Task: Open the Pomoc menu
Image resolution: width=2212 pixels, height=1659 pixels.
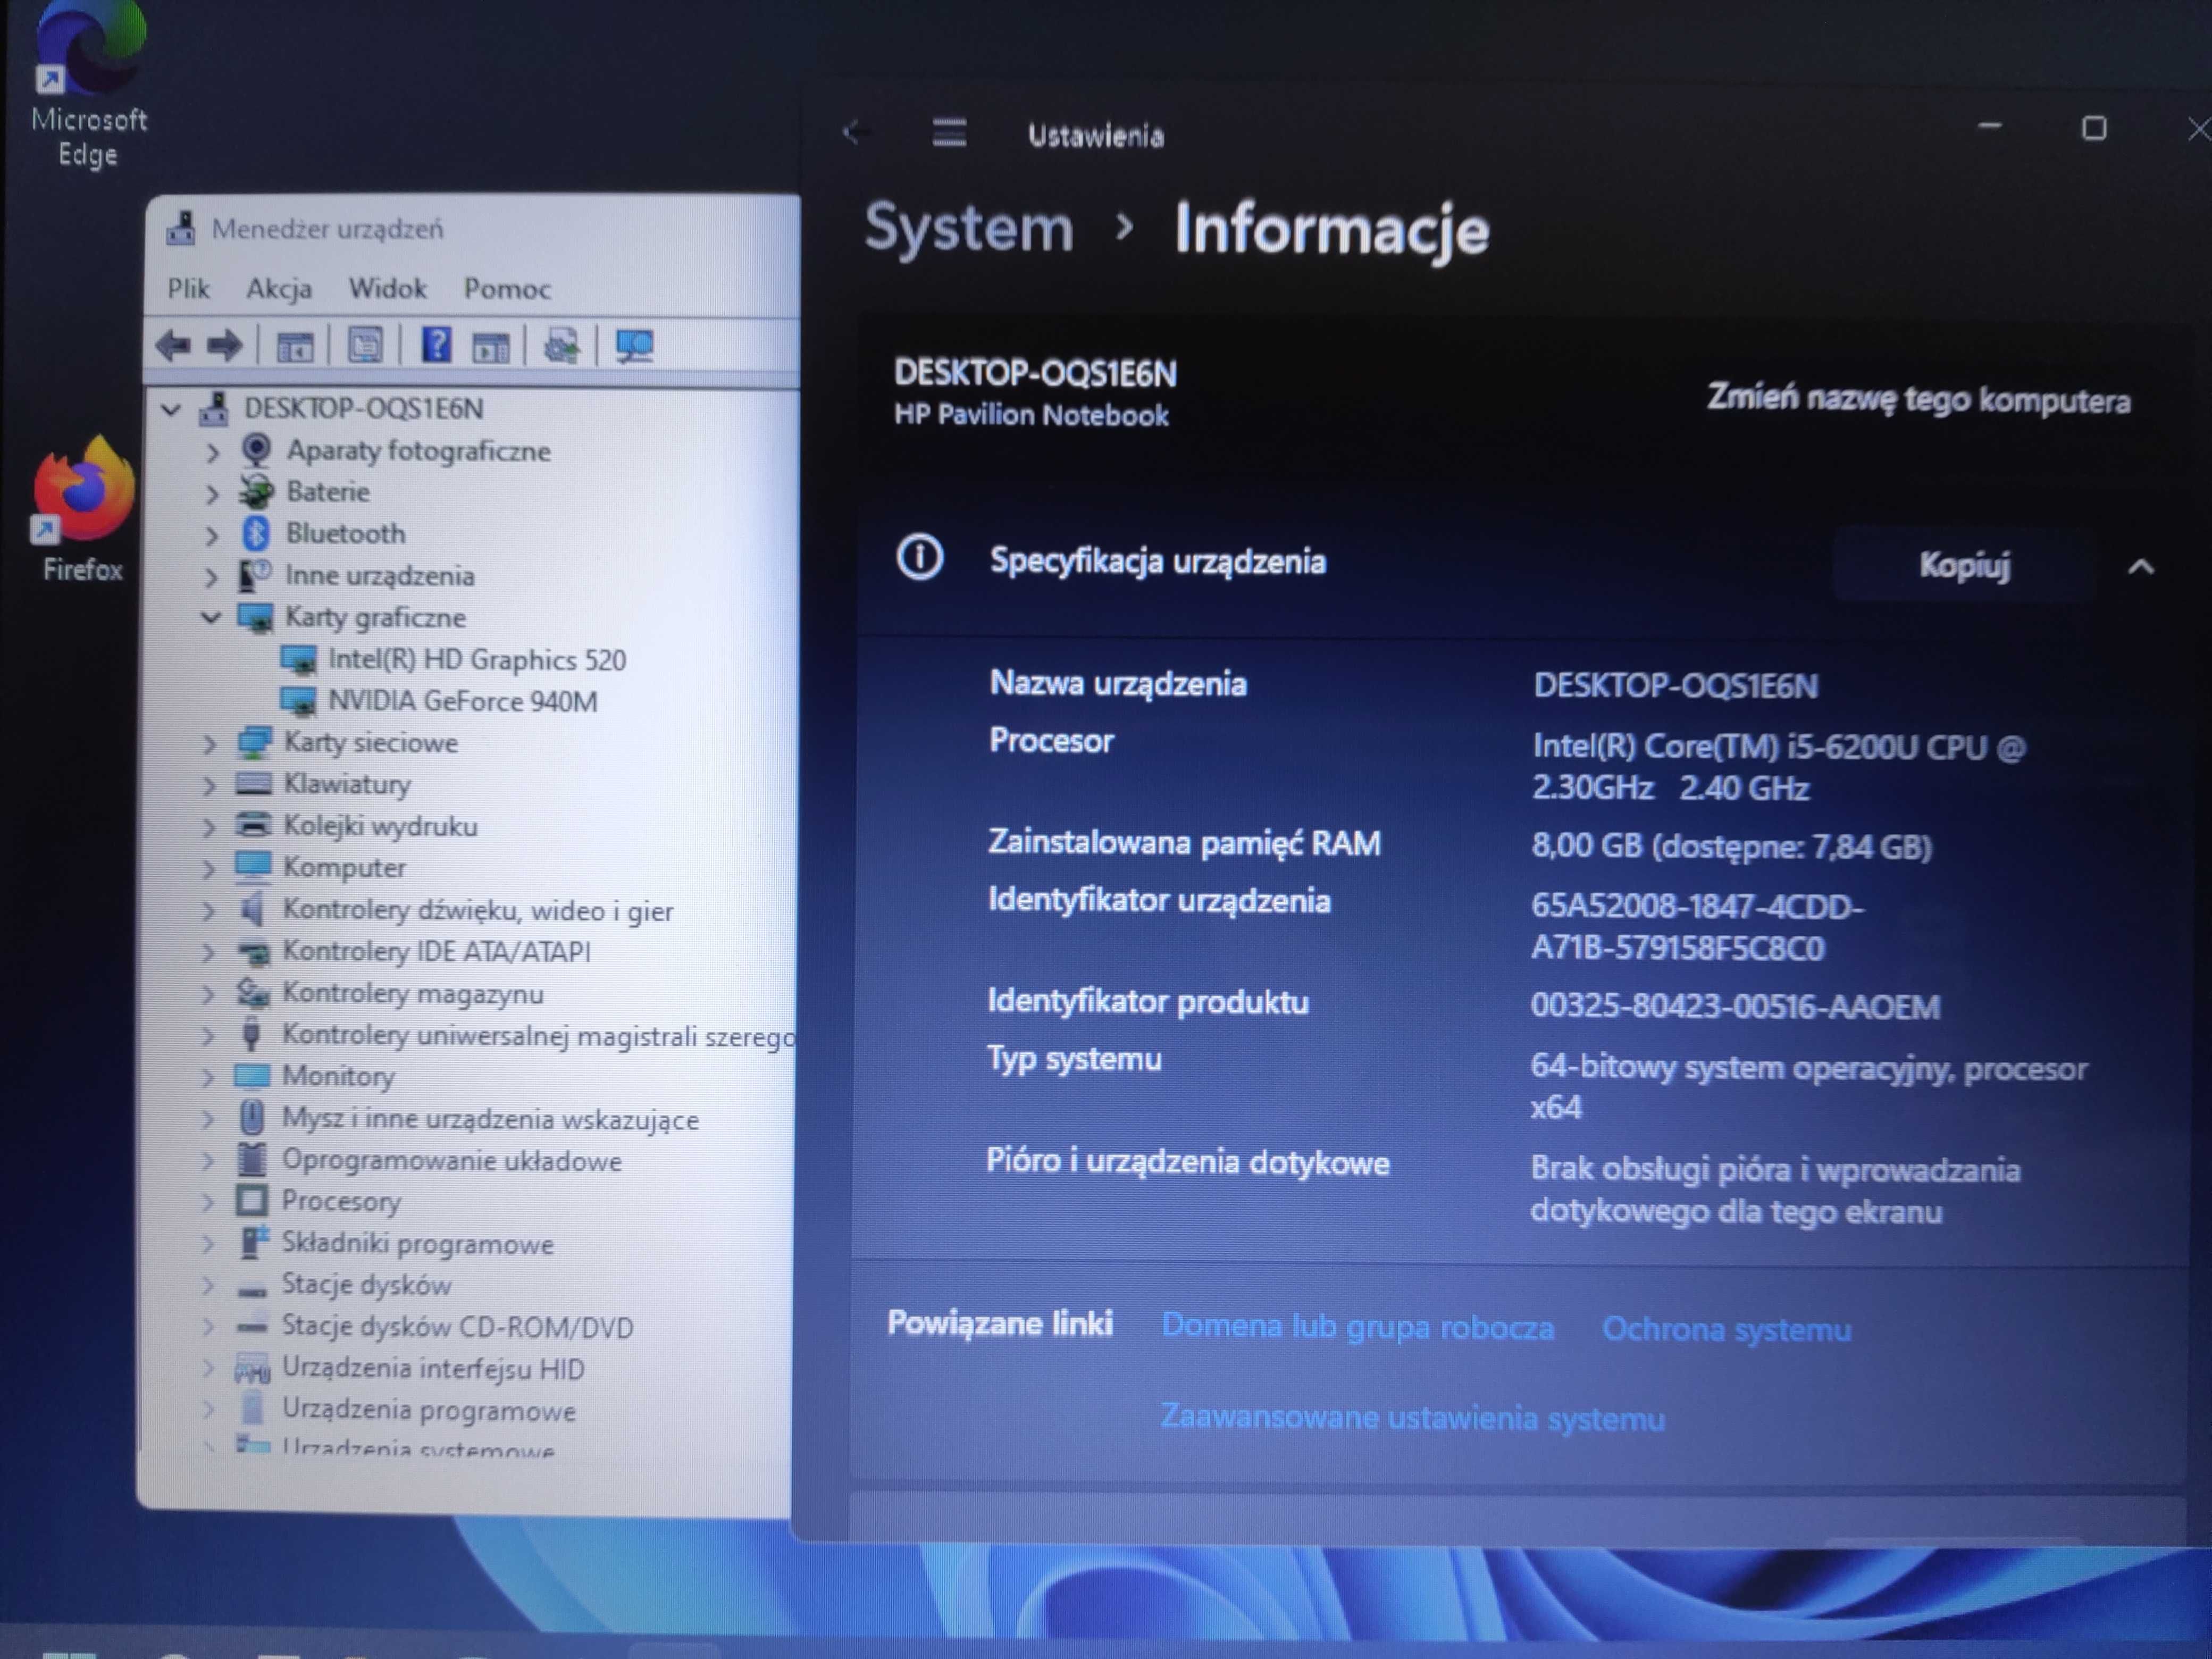Action: coord(507,289)
